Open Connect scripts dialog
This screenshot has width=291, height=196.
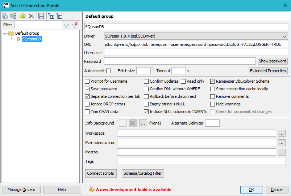(101, 173)
